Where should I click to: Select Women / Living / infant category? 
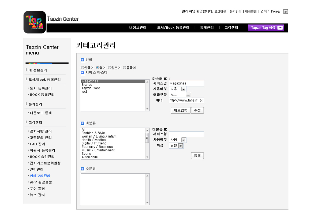click(113, 136)
